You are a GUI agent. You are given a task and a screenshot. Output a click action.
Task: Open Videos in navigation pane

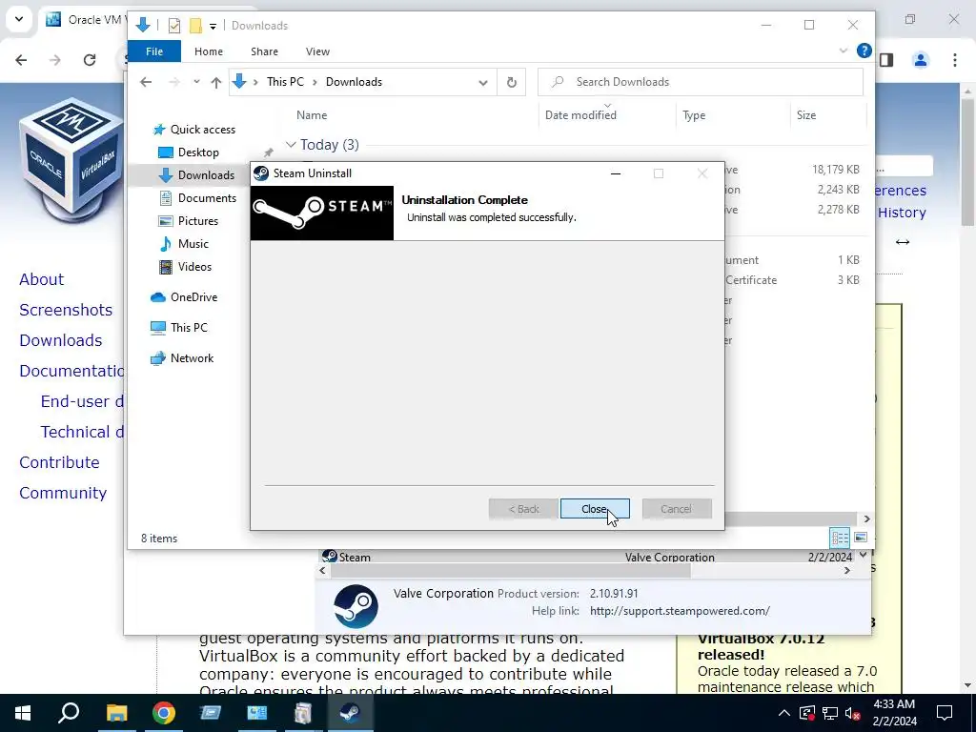coord(194,267)
